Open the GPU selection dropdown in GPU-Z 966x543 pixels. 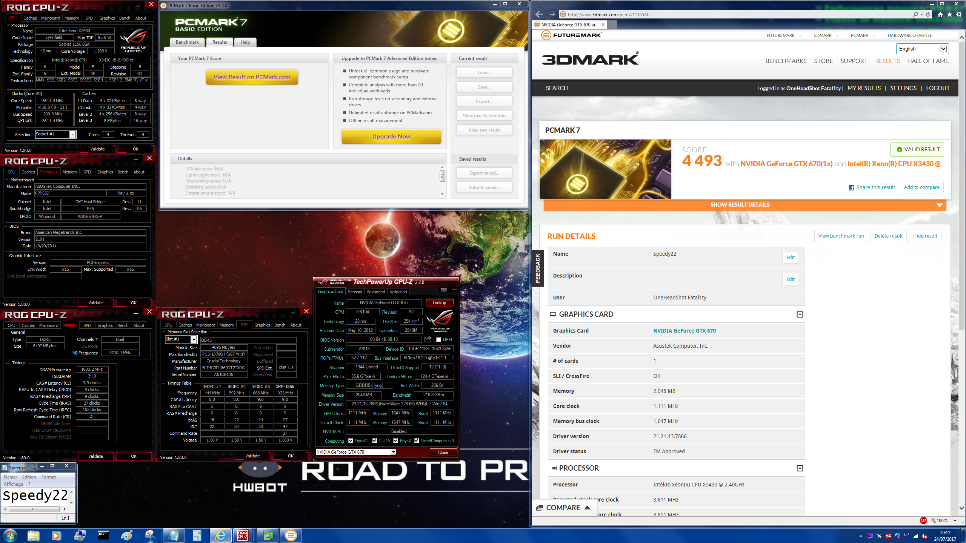(355, 452)
